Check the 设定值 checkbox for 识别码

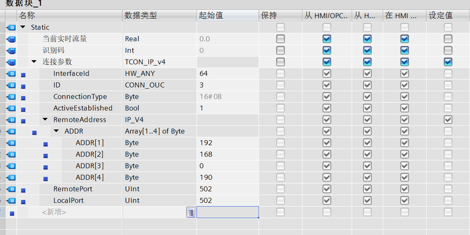click(448, 51)
